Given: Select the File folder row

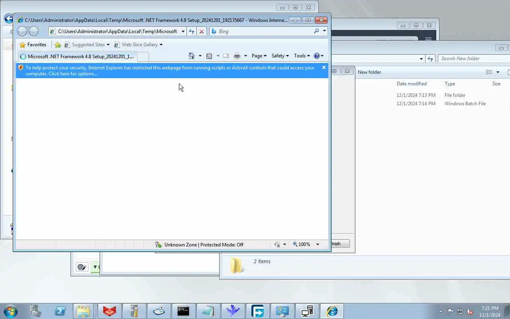Looking at the screenshot, I should (x=433, y=95).
